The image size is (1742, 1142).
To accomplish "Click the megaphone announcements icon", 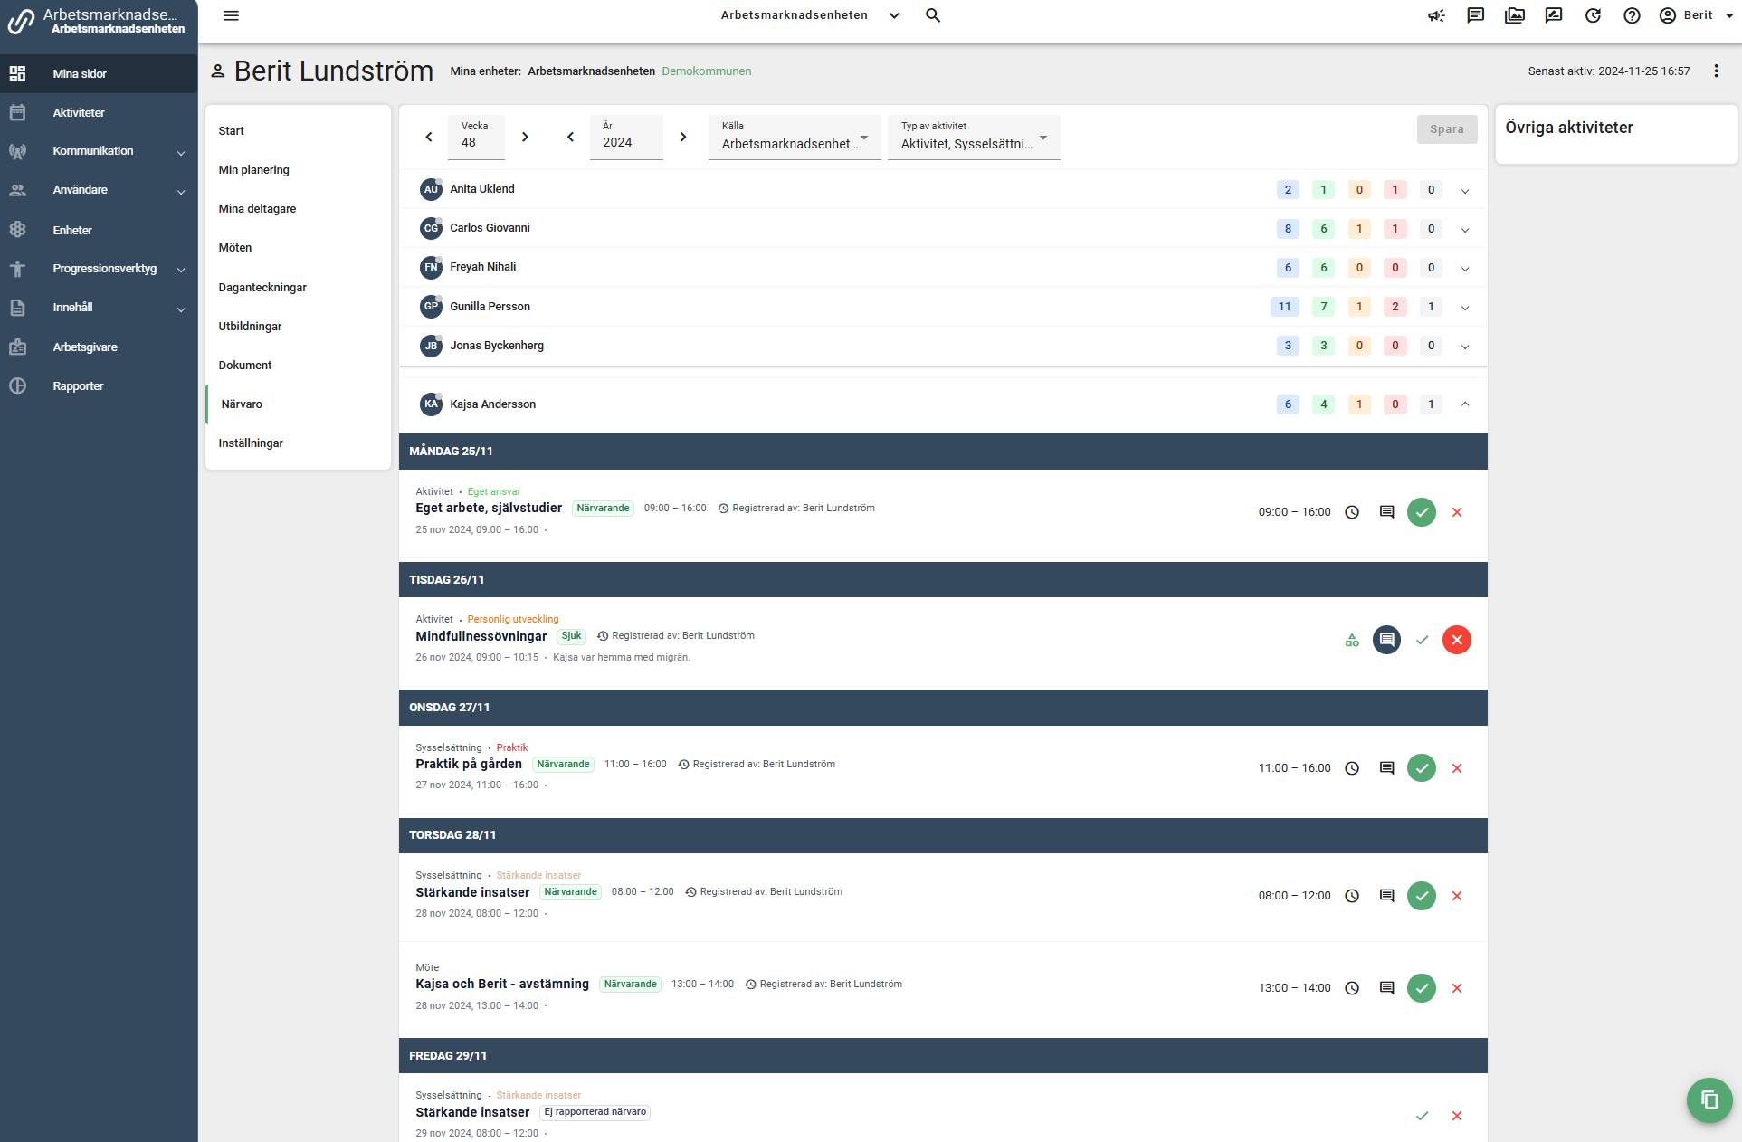I will click(1436, 15).
